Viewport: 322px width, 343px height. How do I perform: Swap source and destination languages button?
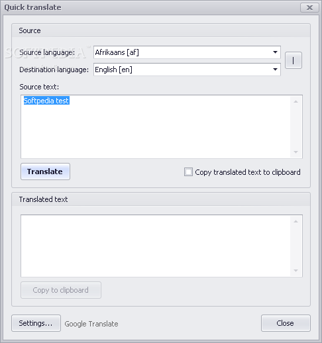[x=294, y=60]
